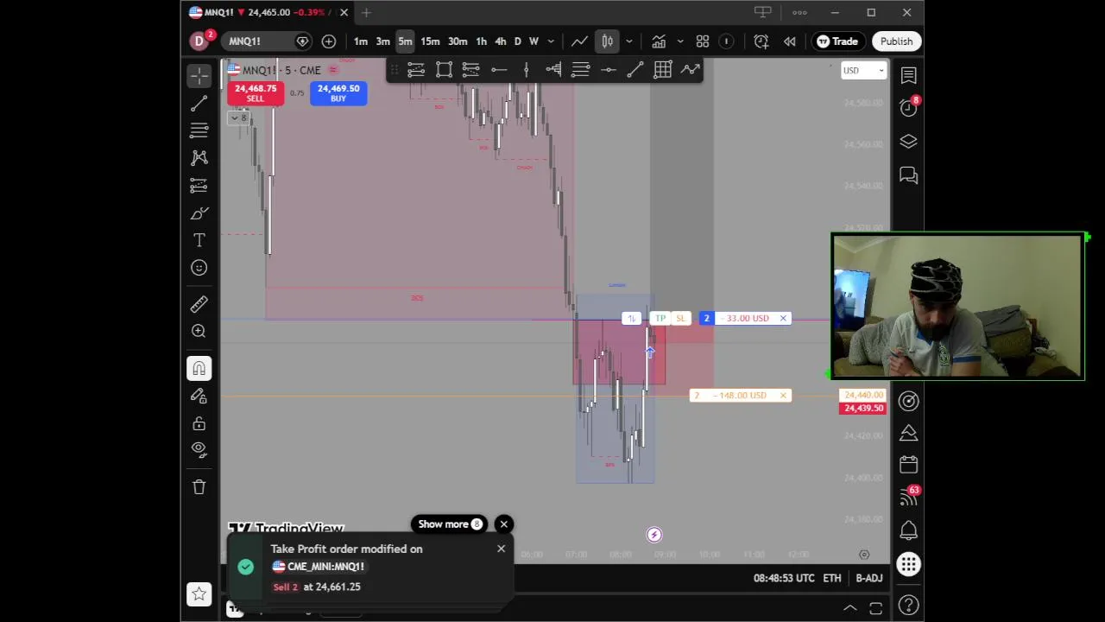1105x622 pixels.
Task: Expand the indicators favorites dropdown arrow
Action: 680,41
